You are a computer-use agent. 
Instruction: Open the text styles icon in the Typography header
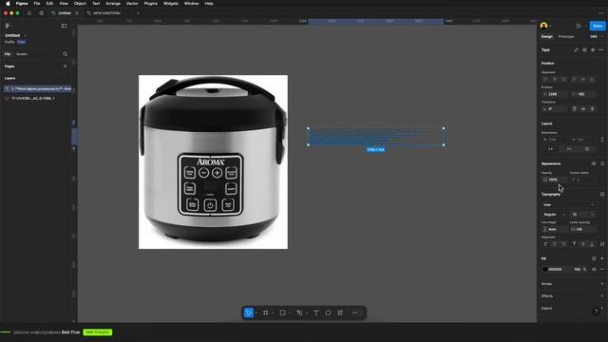[x=602, y=194]
